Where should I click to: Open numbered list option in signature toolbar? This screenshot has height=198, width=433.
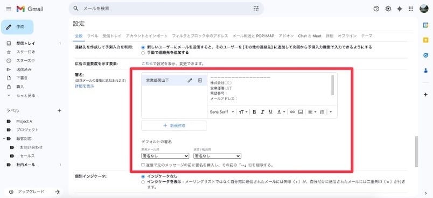point(322,112)
